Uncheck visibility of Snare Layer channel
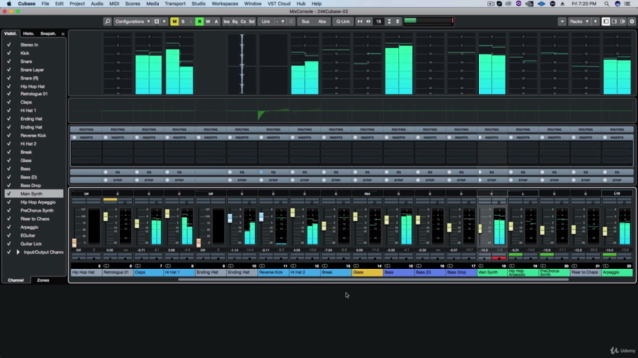The image size is (638, 358). tap(9, 70)
